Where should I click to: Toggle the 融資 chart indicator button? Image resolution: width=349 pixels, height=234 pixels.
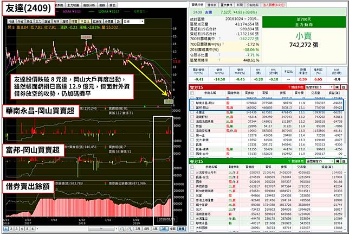[47, 21]
